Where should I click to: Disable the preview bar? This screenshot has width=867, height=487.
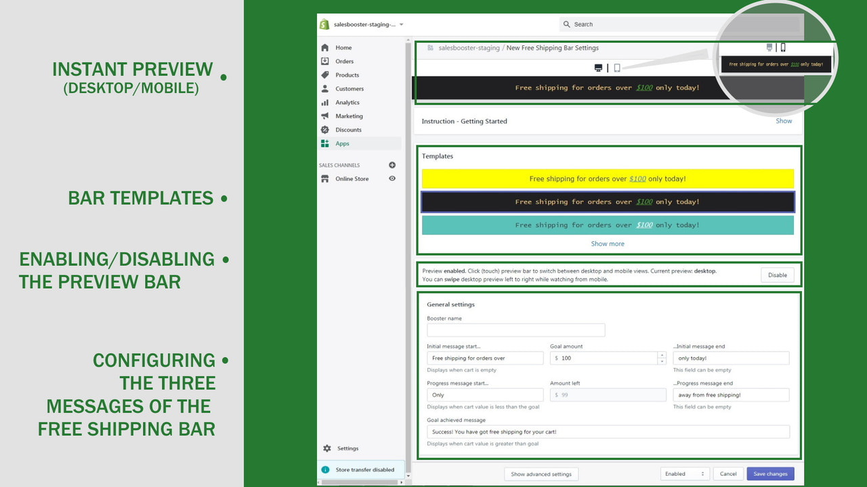pos(776,275)
